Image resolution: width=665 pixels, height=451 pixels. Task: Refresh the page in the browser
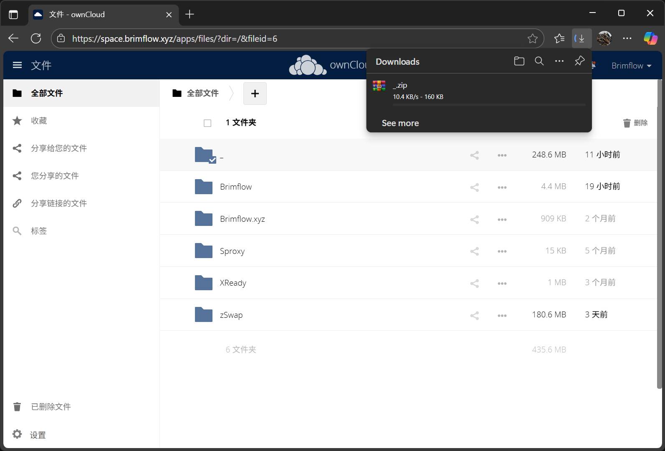pyautogui.click(x=36, y=38)
